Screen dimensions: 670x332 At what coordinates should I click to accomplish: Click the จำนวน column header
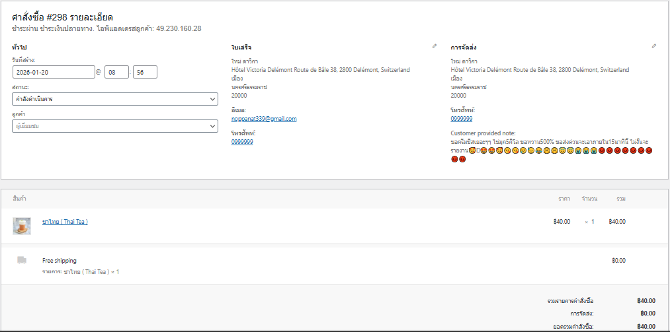[589, 199]
